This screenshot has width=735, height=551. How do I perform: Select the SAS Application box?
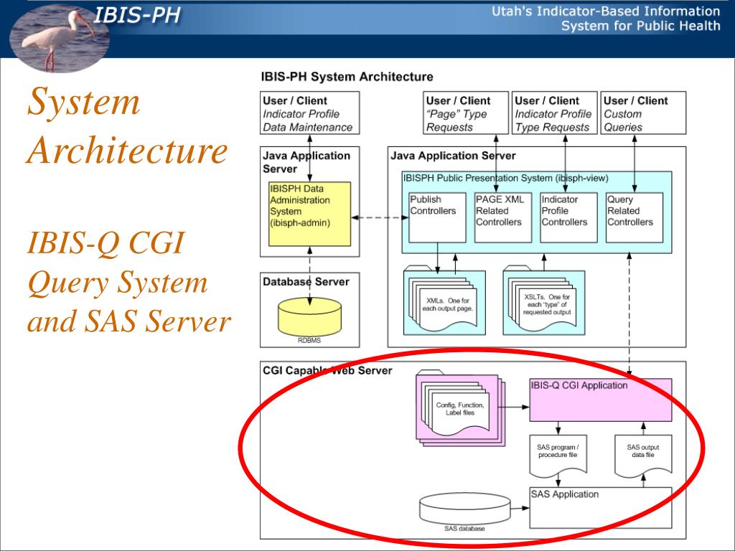click(601, 508)
